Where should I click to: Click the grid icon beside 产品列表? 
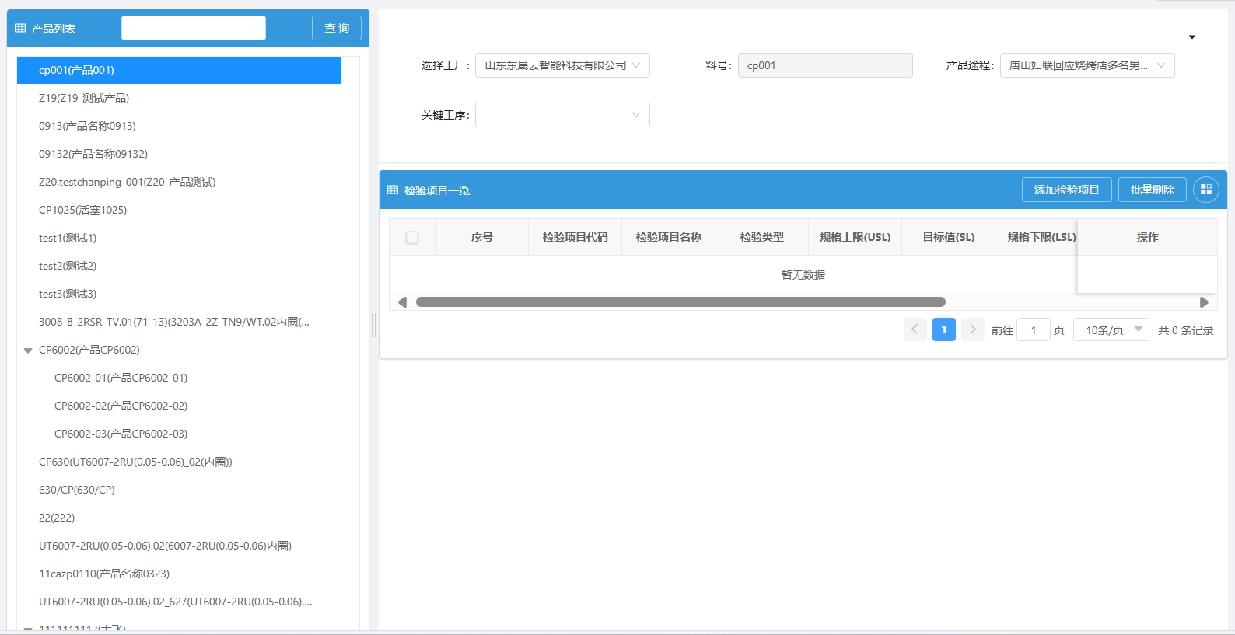pos(20,28)
